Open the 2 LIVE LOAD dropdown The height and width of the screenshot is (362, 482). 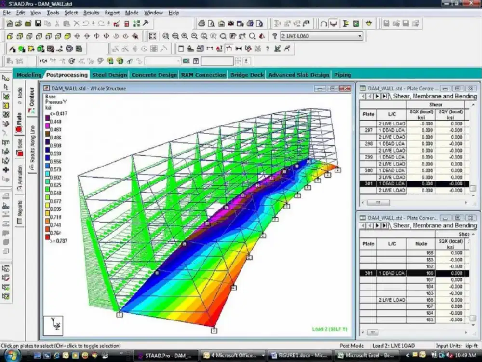361,36
